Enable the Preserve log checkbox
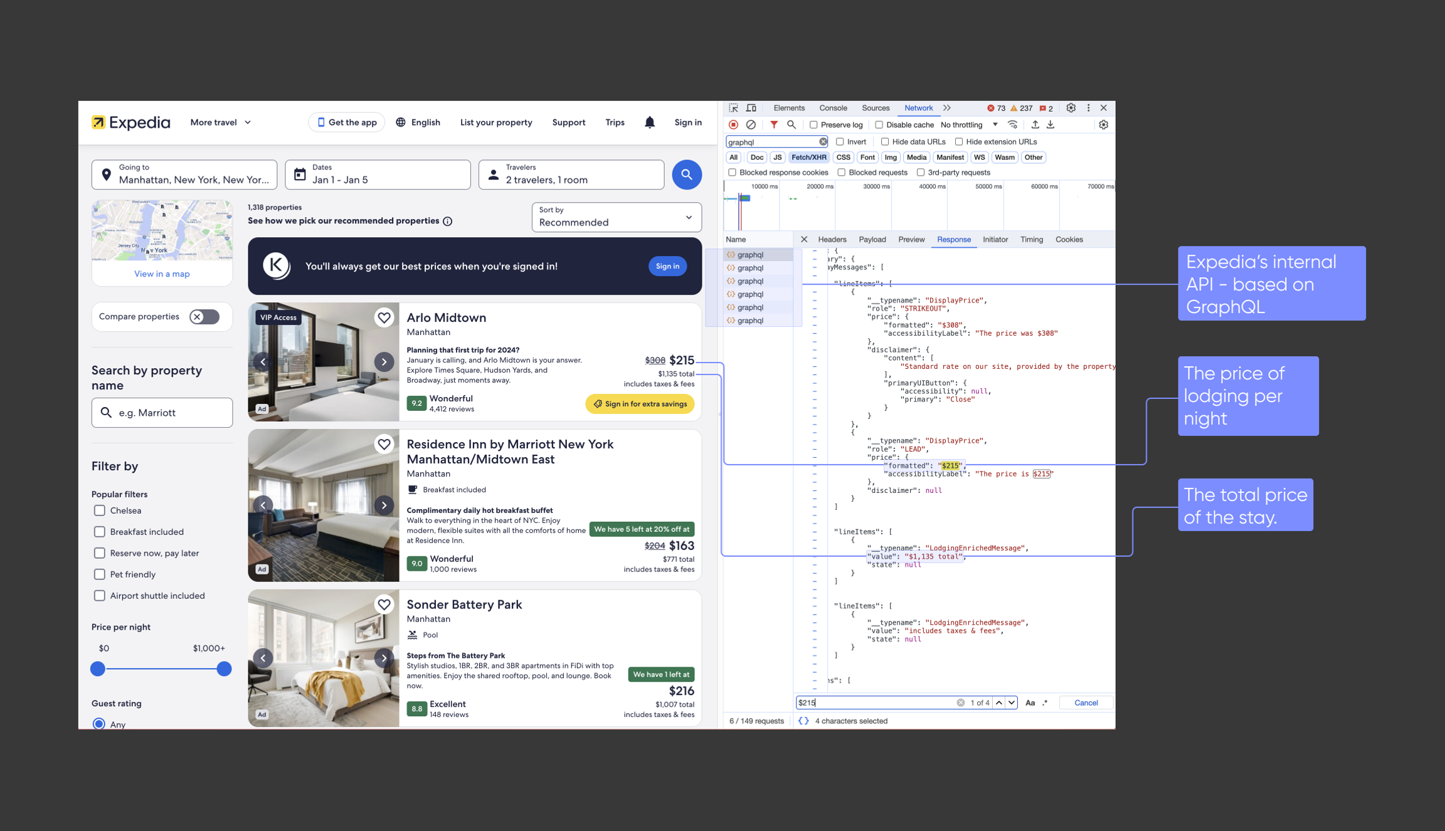Viewport: 1445px width, 831px height. pos(813,125)
